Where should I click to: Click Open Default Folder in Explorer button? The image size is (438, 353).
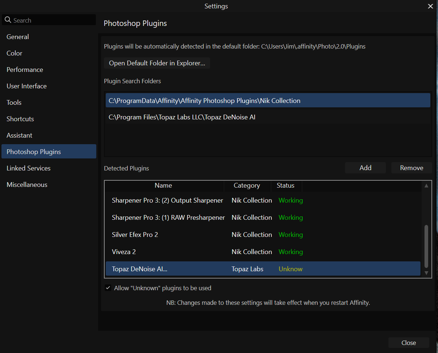point(157,63)
